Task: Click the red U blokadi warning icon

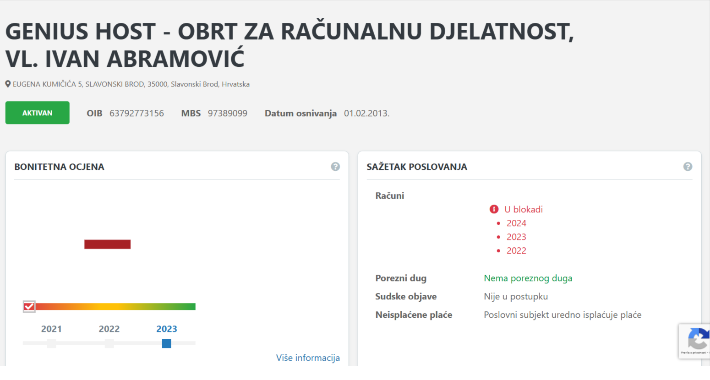Action: point(494,209)
